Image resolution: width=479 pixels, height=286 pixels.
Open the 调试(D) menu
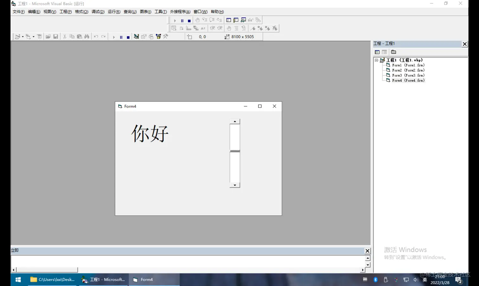click(98, 12)
